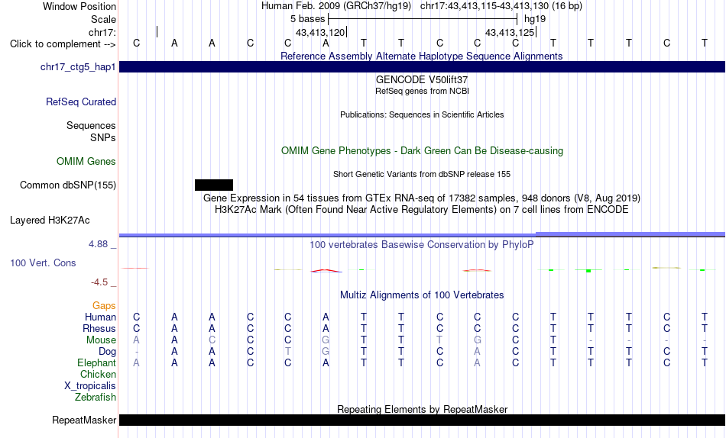Screen dimensions: 726x438
Task: Click the Human species row label
Action: [x=100, y=317]
